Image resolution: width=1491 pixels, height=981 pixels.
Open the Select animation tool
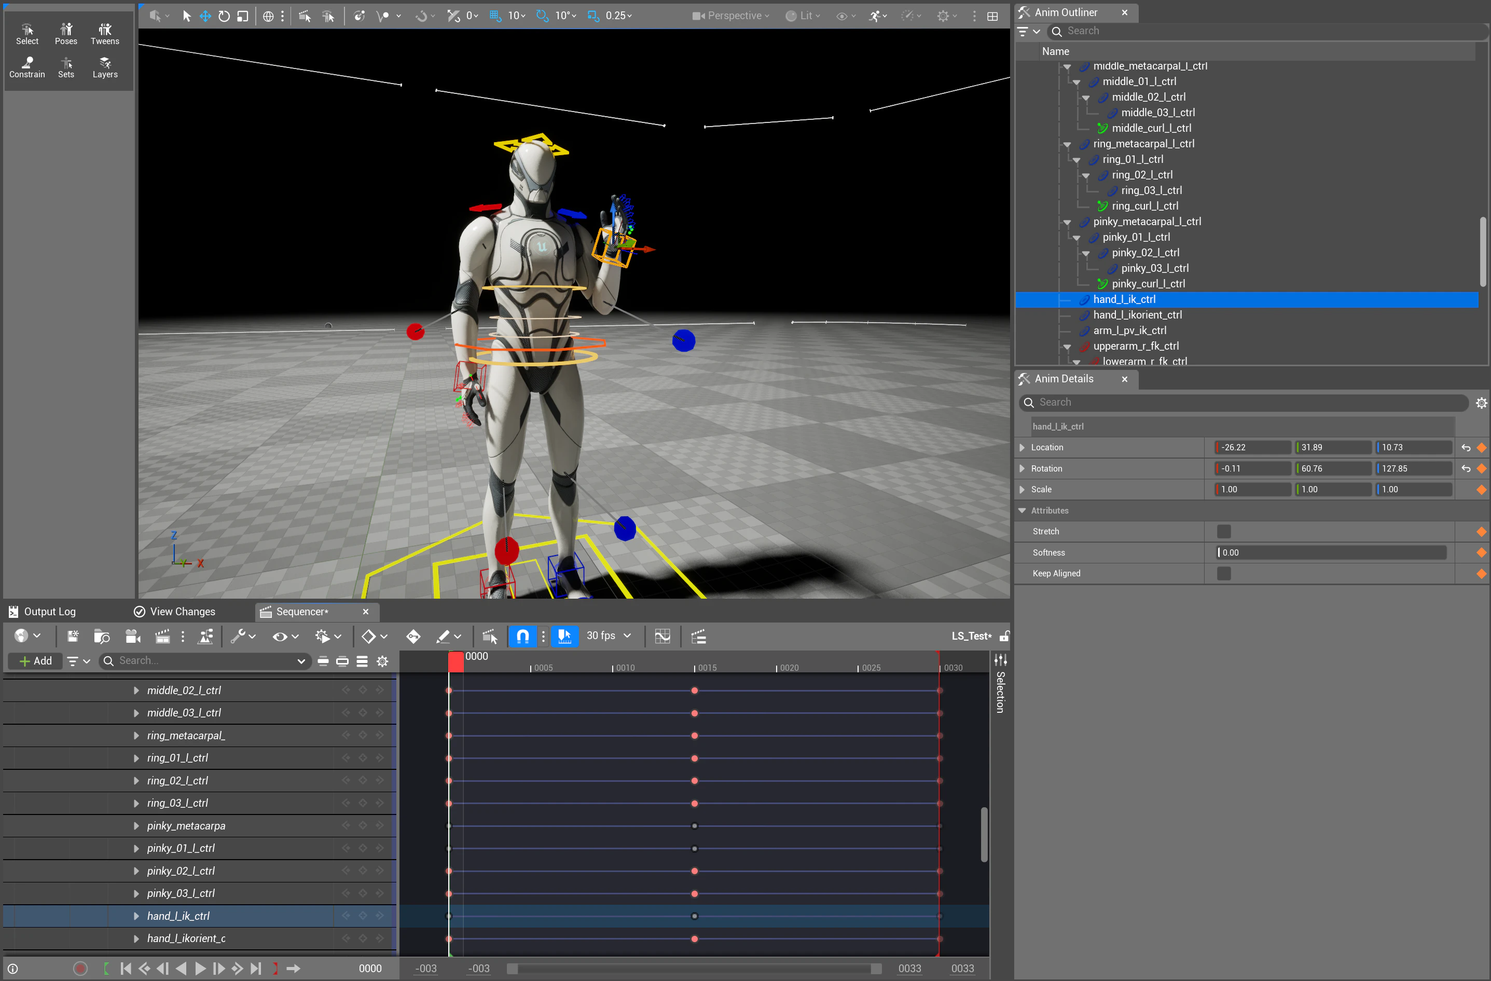pyautogui.click(x=27, y=34)
